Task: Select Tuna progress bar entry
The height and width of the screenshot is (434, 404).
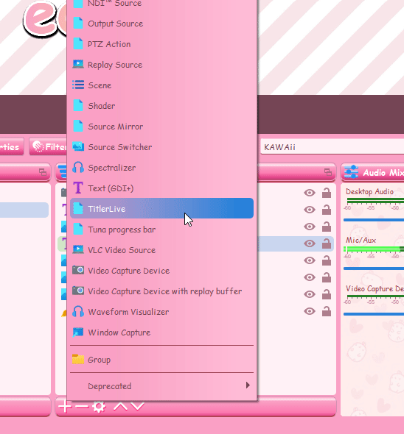Action: pyautogui.click(x=161, y=230)
